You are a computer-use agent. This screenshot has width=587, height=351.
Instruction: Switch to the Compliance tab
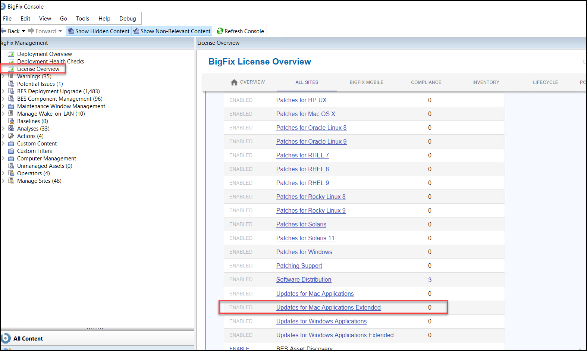click(426, 82)
